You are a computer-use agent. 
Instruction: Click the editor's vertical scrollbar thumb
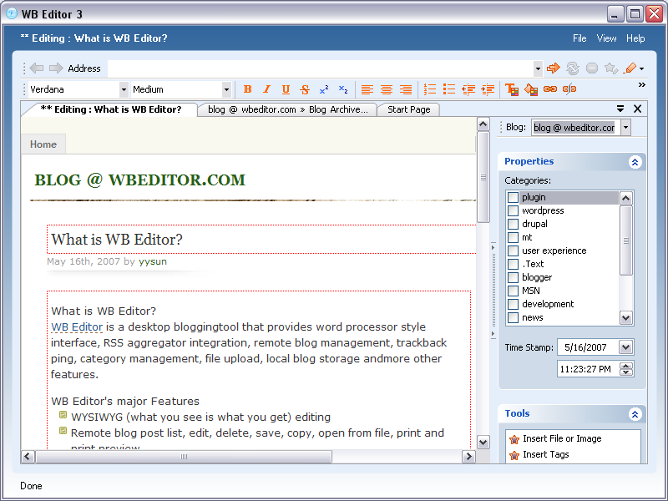point(483,177)
